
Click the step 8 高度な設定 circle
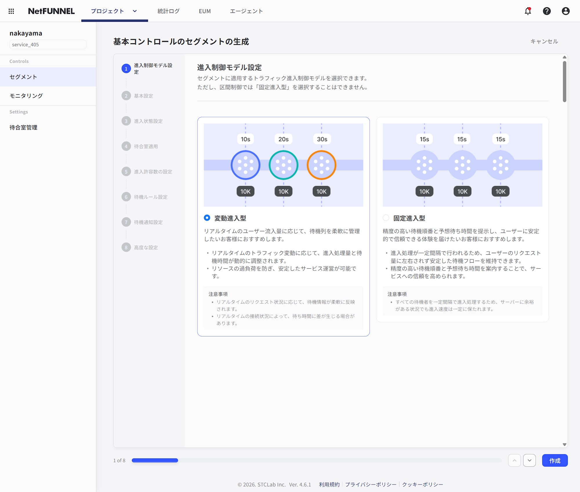(126, 247)
